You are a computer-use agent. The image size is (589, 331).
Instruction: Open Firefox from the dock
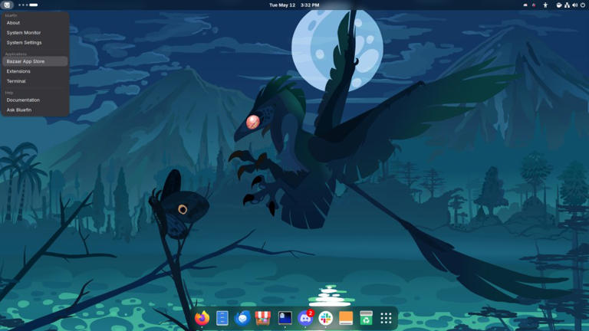202,318
